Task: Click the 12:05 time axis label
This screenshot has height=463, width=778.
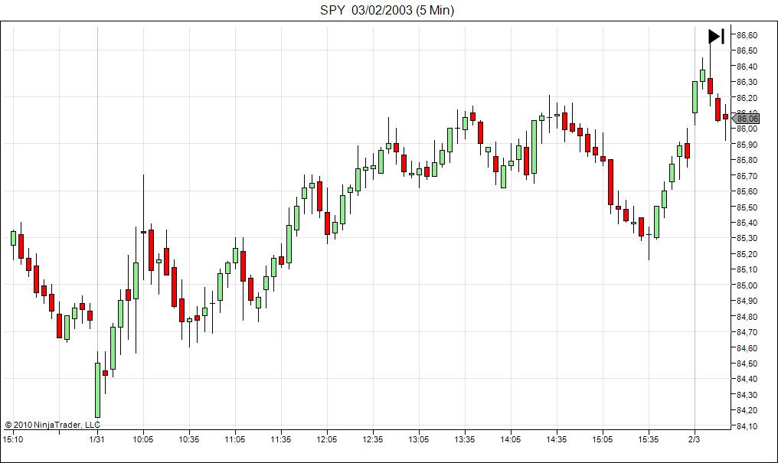Action: pyautogui.click(x=326, y=439)
